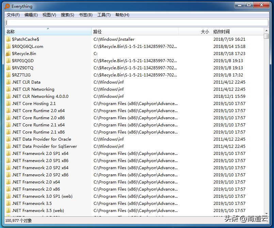Click the locked $Recycle.Bin folder icon
Viewport: 274px width, 228px height.
tap(8, 54)
